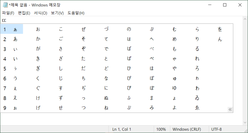Screen dimensions: 248x133
Task: Choose the が character
Action: [x=38, y=49]
